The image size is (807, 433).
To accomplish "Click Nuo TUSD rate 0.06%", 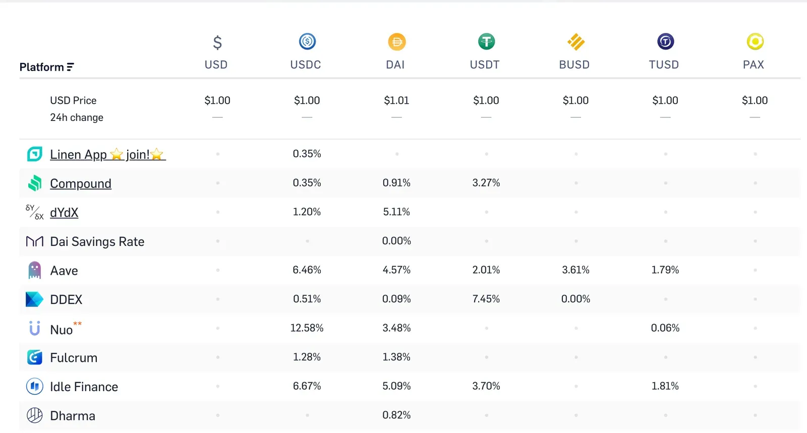I will (665, 328).
